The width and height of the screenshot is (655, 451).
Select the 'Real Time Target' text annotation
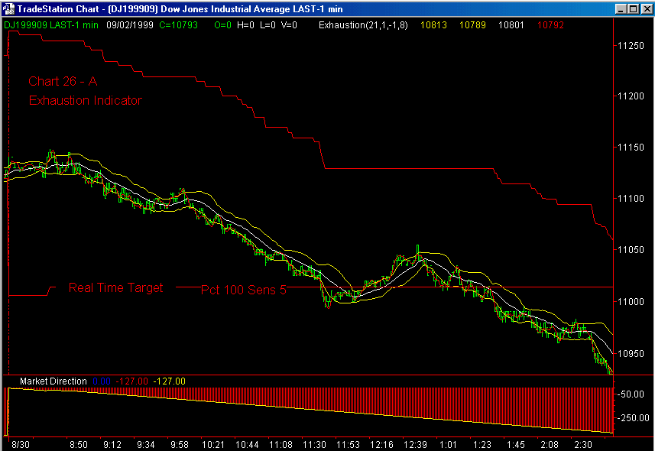115,287
